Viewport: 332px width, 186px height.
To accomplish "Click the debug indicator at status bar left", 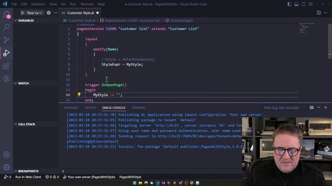I will tap(7, 177).
